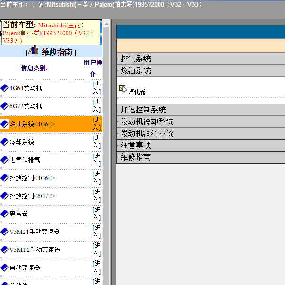Viewport: 285px width, 285px height.
Task: Collapse the 燃油系统 section
Action: click(201, 70)
